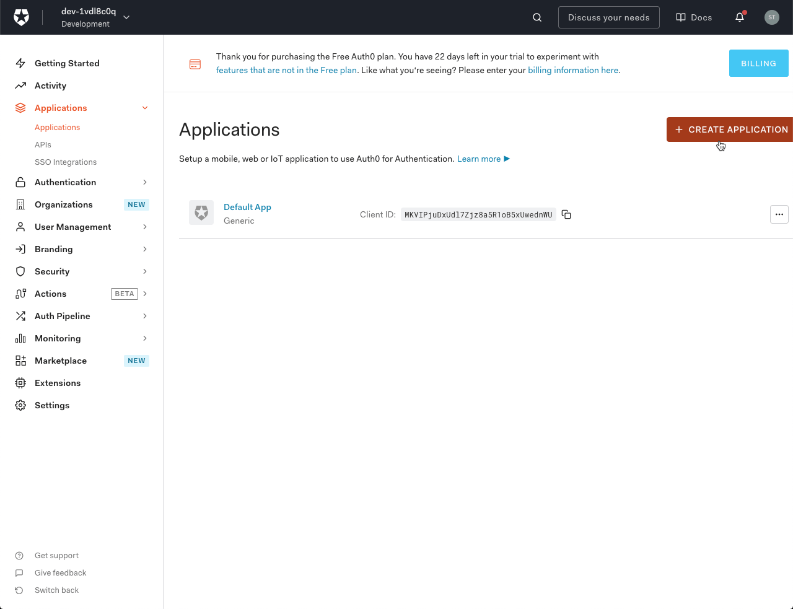Open the billing banner card icon
The height and width of the screenshot is (609, 793).
coord(195,63)
